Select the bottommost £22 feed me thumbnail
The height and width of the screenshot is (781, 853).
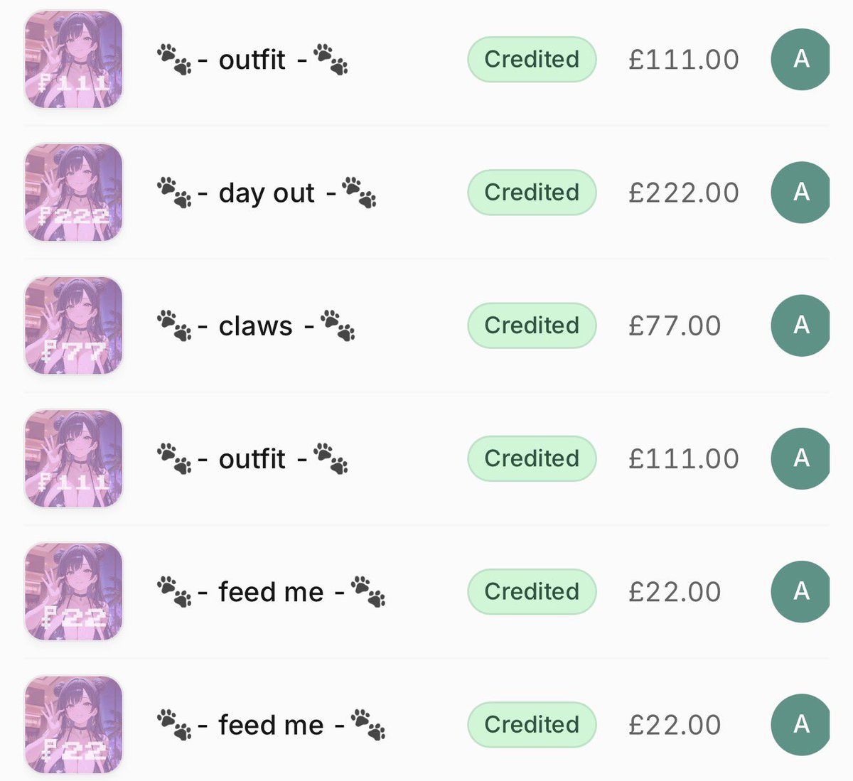pos(74,725)
